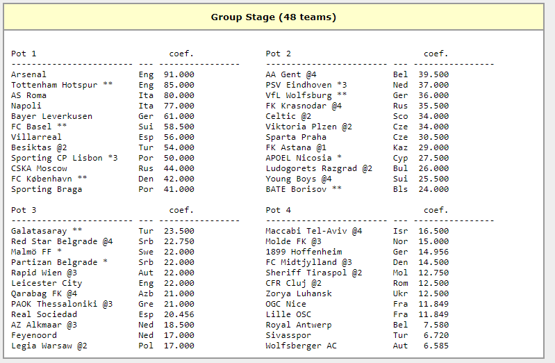Click 1899 Hoffenheim team name
The width and height of the screenshot is (555, 363).
click(304, 252)
